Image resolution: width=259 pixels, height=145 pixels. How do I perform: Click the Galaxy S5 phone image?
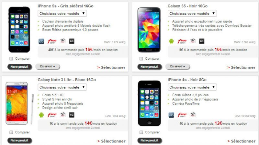[x=149, y=30]
